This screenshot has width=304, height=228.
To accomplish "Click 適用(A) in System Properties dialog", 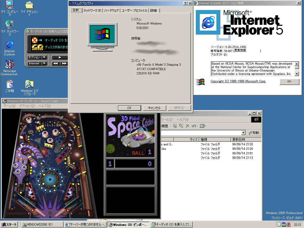I will [x=179, y=108].
